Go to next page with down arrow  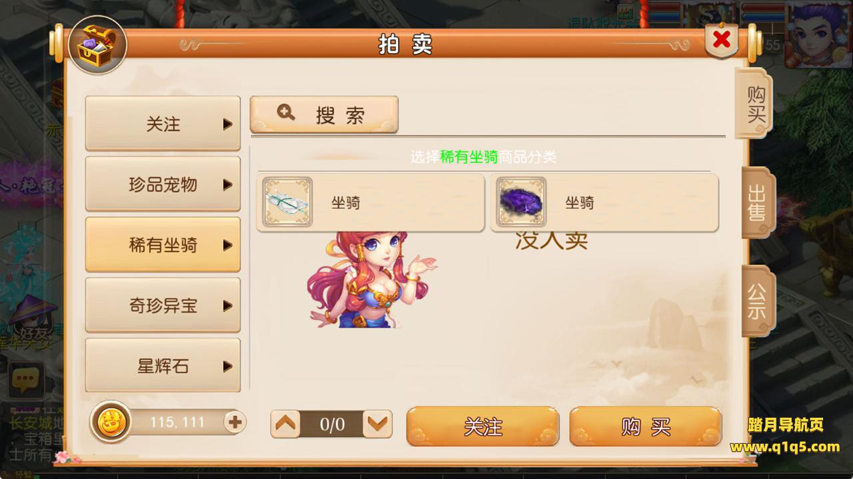[378, 424]
